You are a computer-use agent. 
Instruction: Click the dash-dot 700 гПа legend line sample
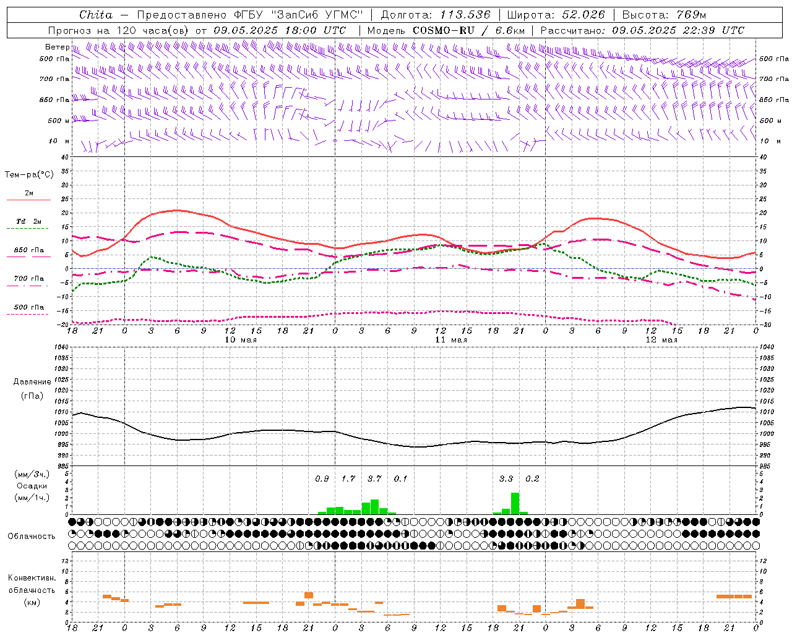coord(28,286)
